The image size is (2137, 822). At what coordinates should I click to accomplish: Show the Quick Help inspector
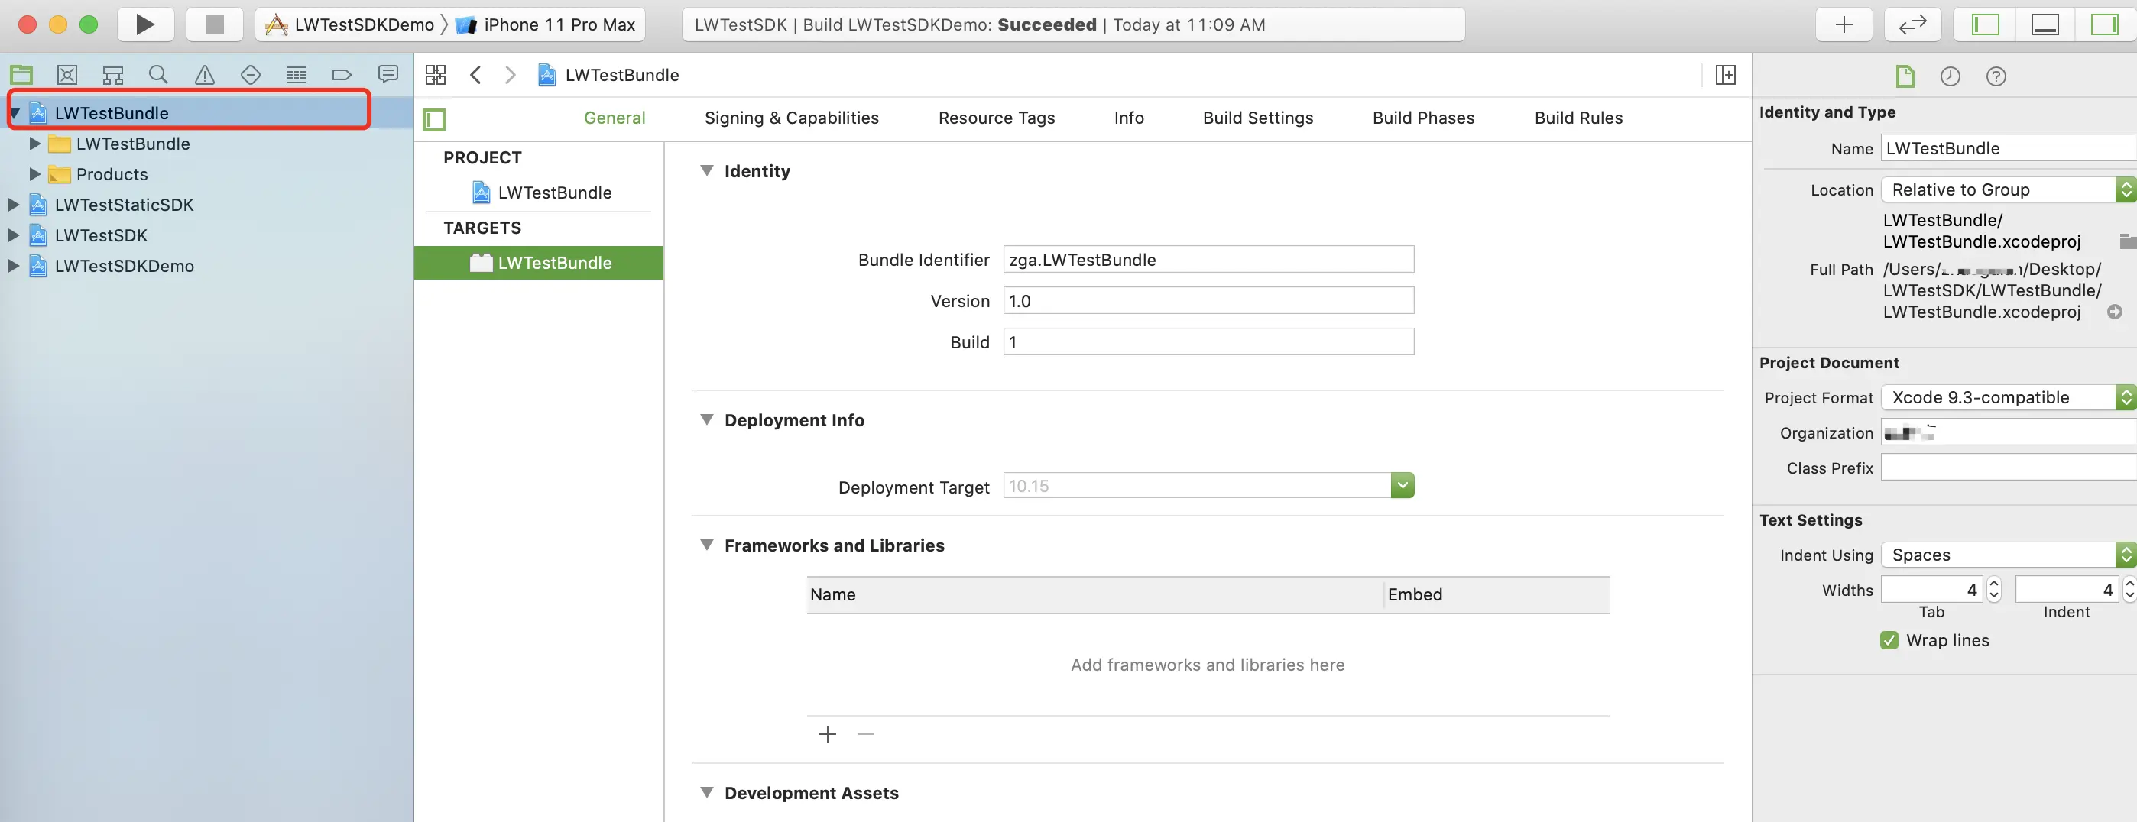click(1996, 76)
